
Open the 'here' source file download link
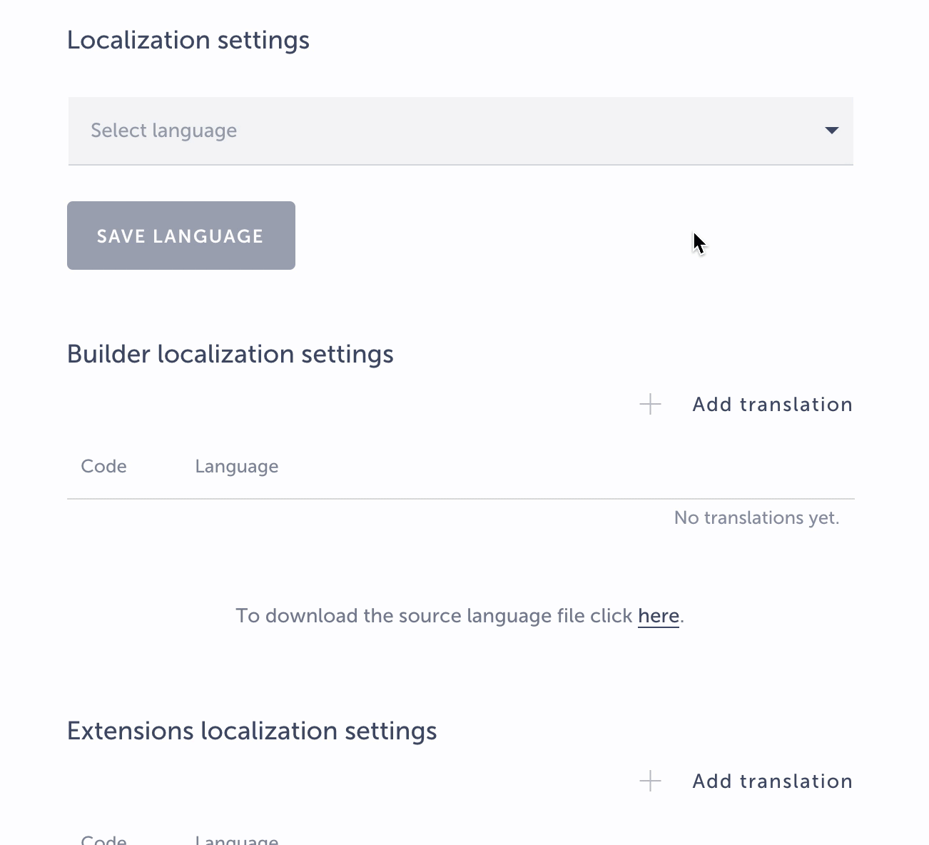658,616
